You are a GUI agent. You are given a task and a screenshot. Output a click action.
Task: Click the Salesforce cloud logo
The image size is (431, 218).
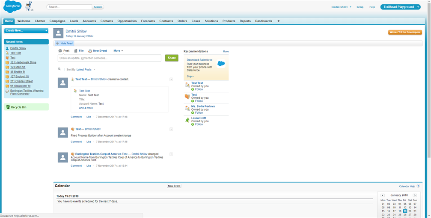coord(12,7)
